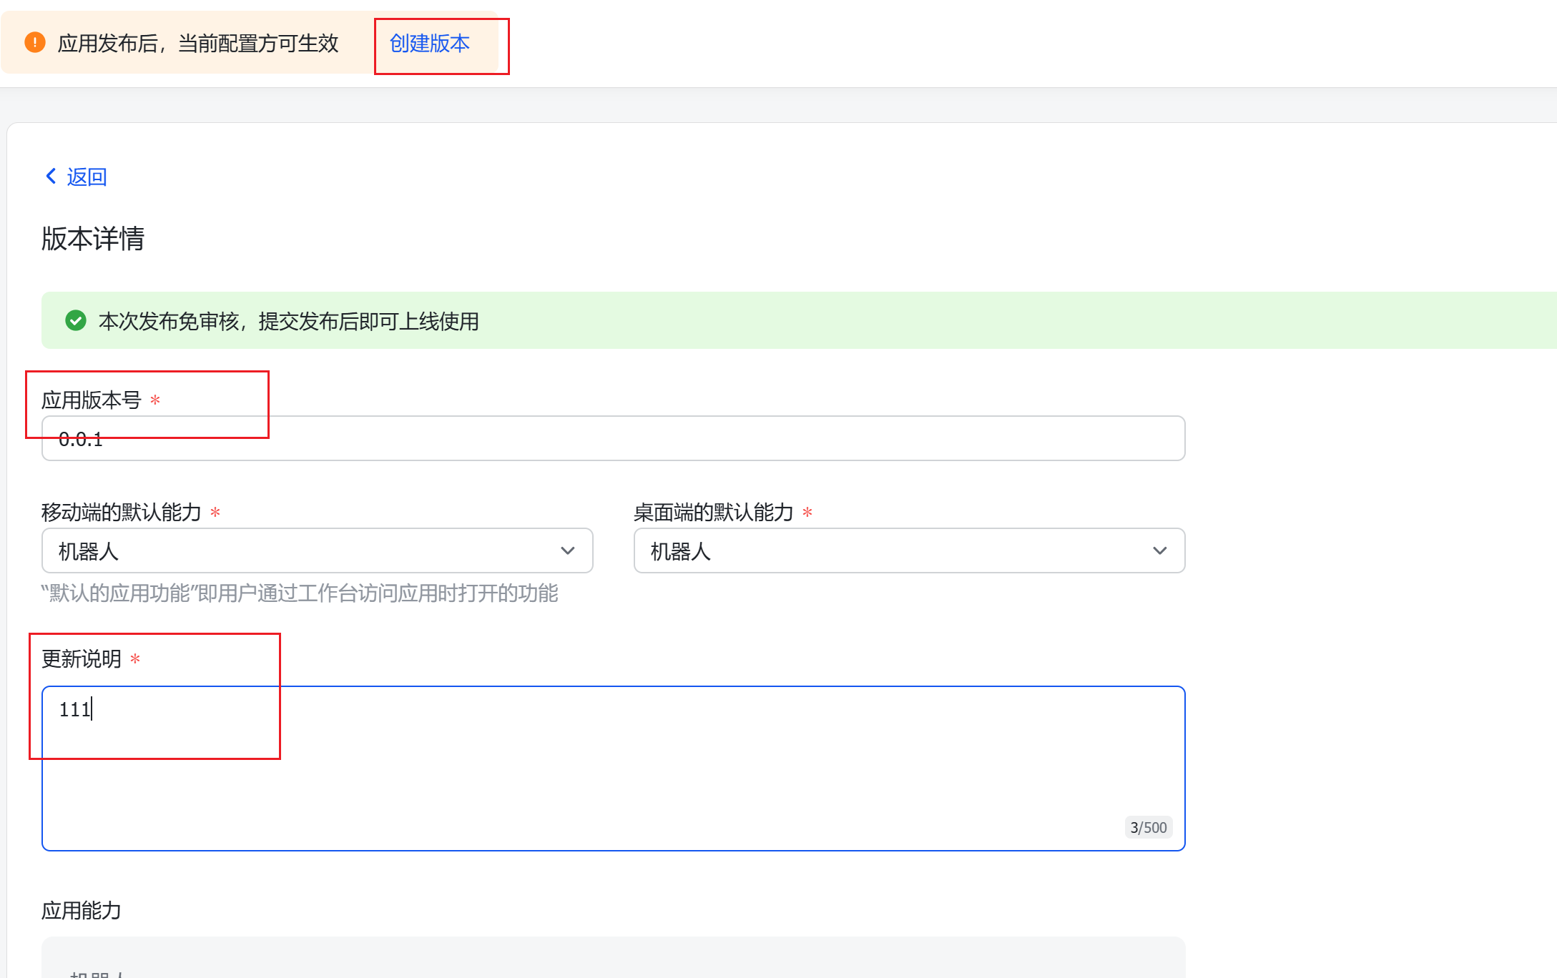Click the red asterisk next to 桌面端的默认能力
This screenshot has width=1557, height=978.
click(807, 512)
